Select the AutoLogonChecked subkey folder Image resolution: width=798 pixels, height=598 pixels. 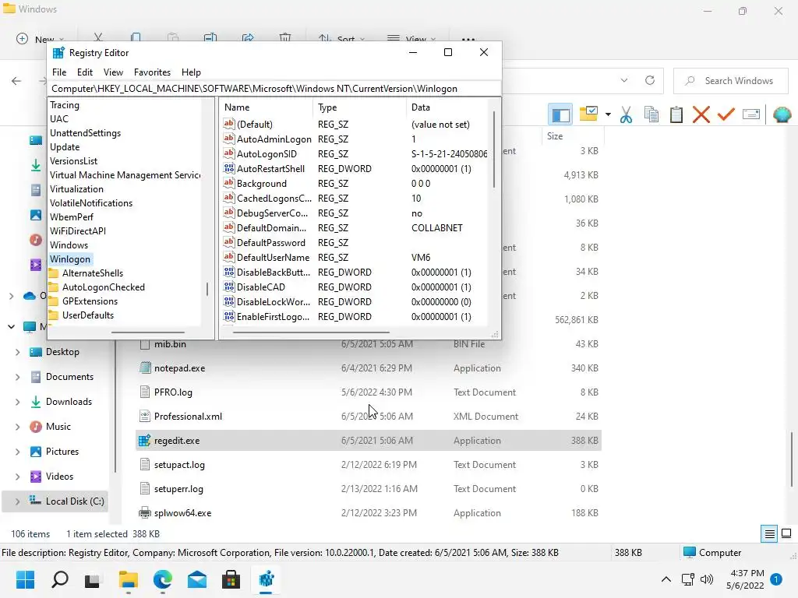104,287
